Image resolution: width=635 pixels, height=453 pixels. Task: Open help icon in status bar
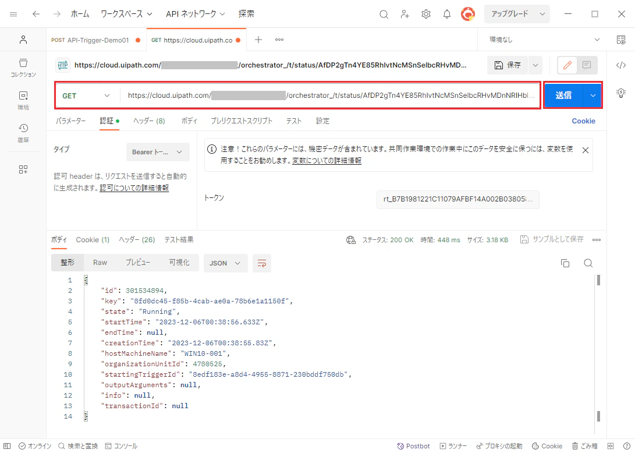[626, 446]
